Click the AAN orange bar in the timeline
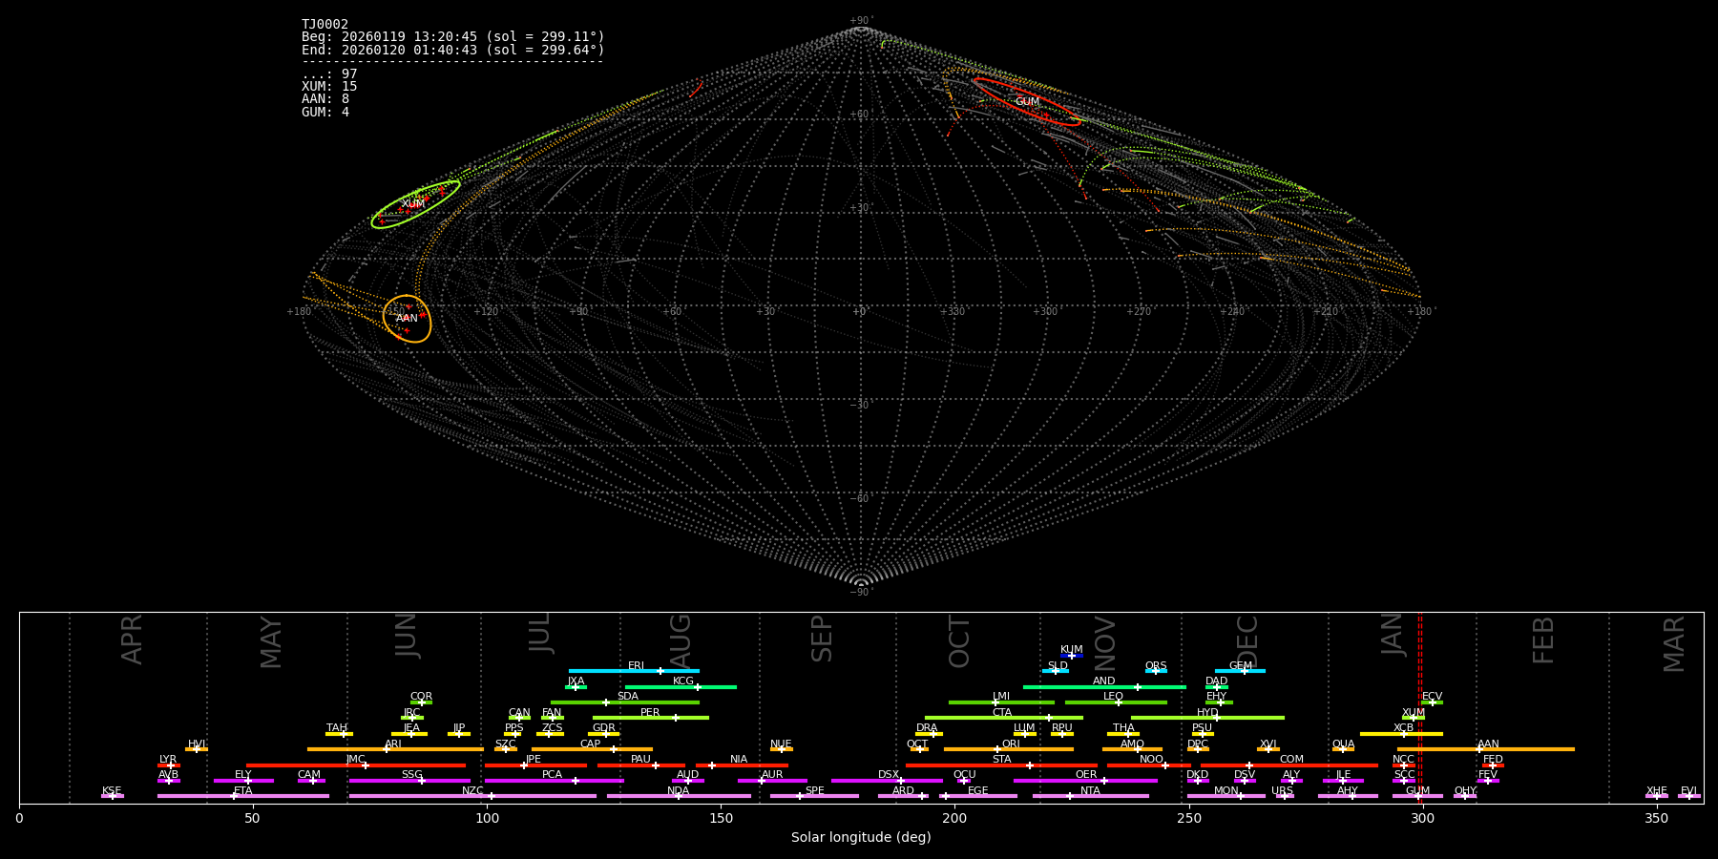The image size is (1718, 859). [1486, 749]
